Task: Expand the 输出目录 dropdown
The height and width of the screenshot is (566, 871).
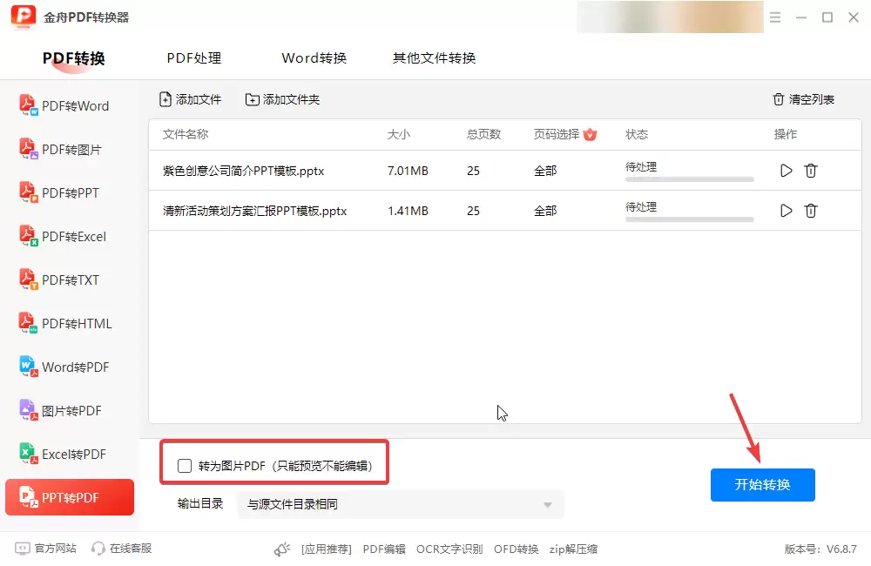Action: point(547,504)
